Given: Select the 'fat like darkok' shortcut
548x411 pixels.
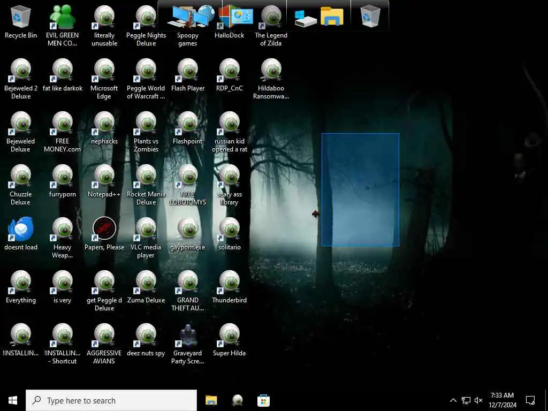Looking at the screenshot, I should point(63,75).
